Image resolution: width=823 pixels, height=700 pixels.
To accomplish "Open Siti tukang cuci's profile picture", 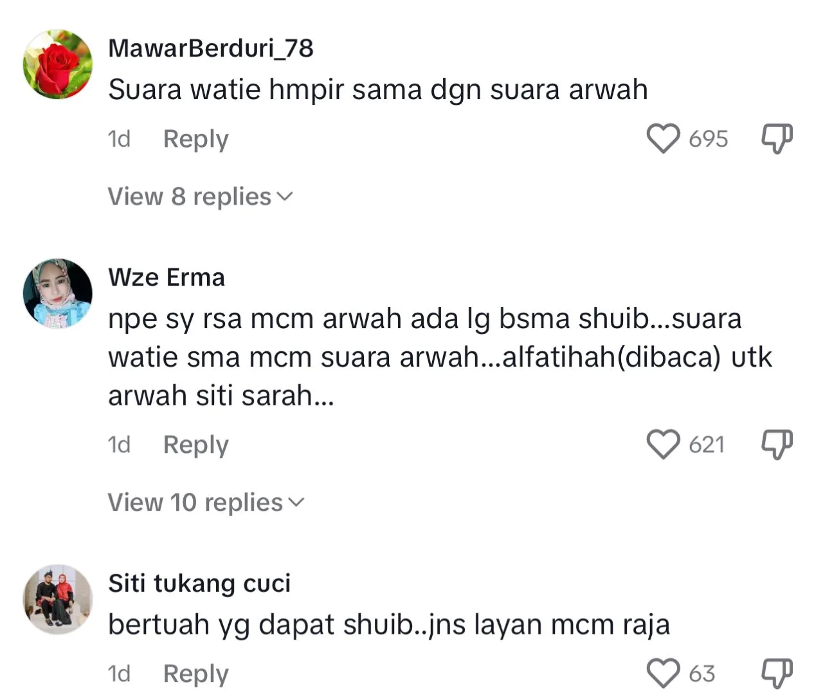I will [58, 600].
